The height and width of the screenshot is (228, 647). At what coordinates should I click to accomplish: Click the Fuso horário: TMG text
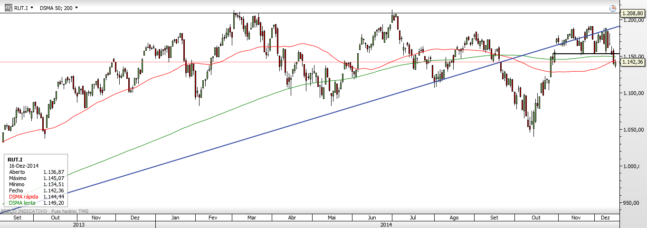click(69, 211)
